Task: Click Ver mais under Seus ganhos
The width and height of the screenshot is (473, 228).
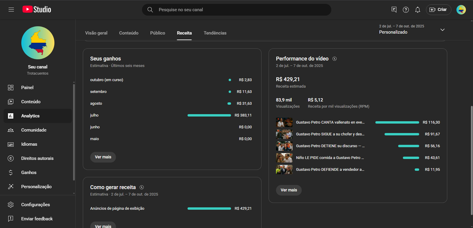Action: coord(103,157)
